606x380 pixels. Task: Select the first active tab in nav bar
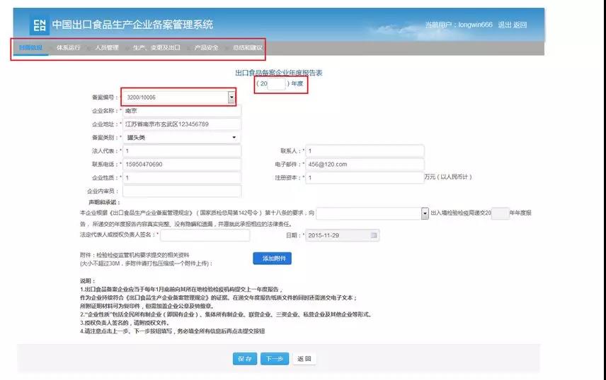(30, 47)
